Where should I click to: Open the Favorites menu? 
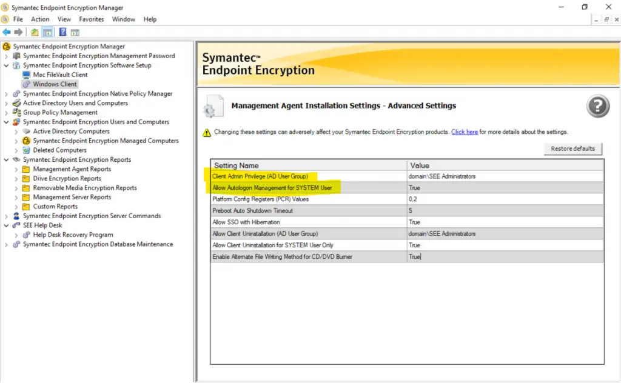(x=92, y=19)
